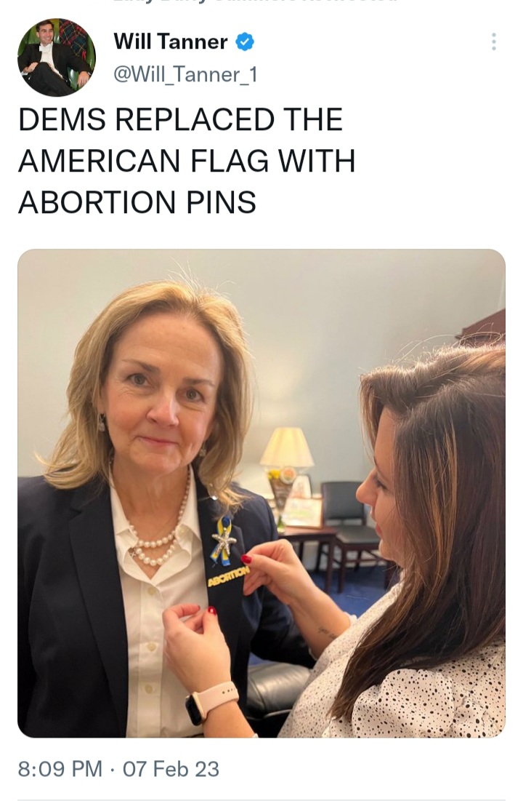Click the blue verified checkmark badge
Viewport: 523px width, 801px height.
pyautogui.click(x=245, y=42)
